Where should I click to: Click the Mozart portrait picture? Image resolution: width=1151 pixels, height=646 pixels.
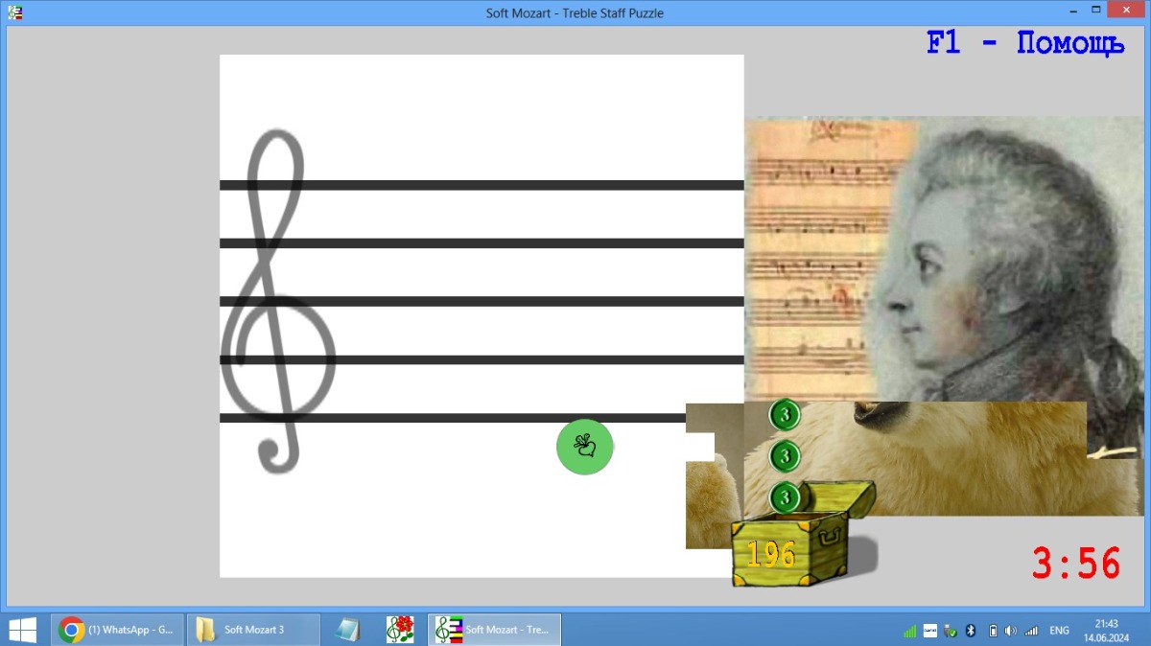tap(944, 259)
